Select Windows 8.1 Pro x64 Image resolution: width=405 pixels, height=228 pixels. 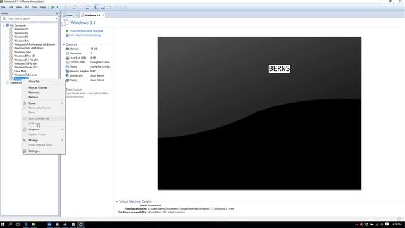coord(26,60)
